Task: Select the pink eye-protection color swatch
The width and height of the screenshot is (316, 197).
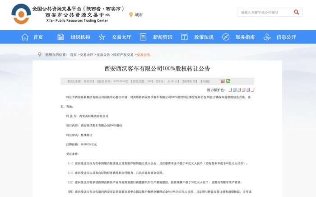Action: pos(243,90)
